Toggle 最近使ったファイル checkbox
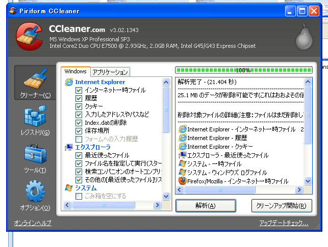This screenshot has width=328, height=247. coord(79,155)
